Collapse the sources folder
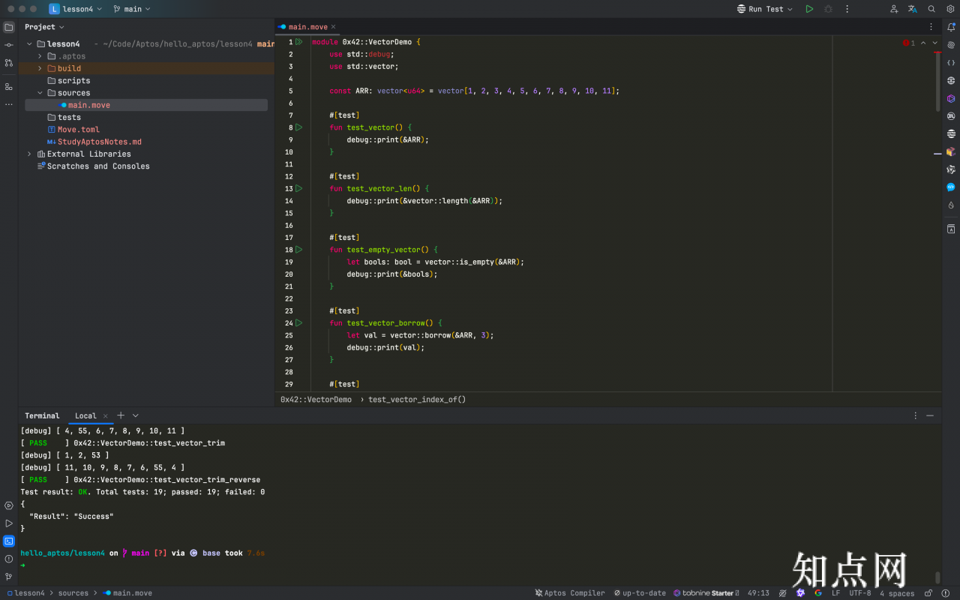The height and width of the screenshot is (600, 960). point(40,93)
